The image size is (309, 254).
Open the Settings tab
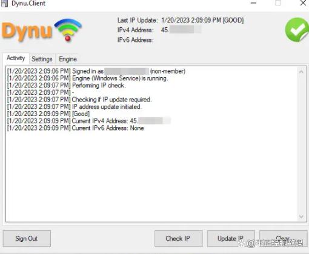coord(42,59)
